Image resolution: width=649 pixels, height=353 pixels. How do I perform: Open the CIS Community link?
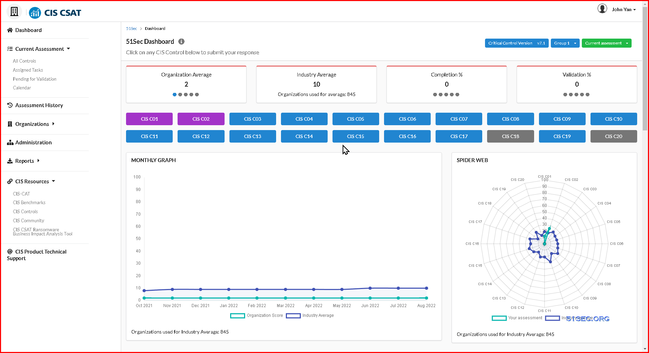(29, 221)
